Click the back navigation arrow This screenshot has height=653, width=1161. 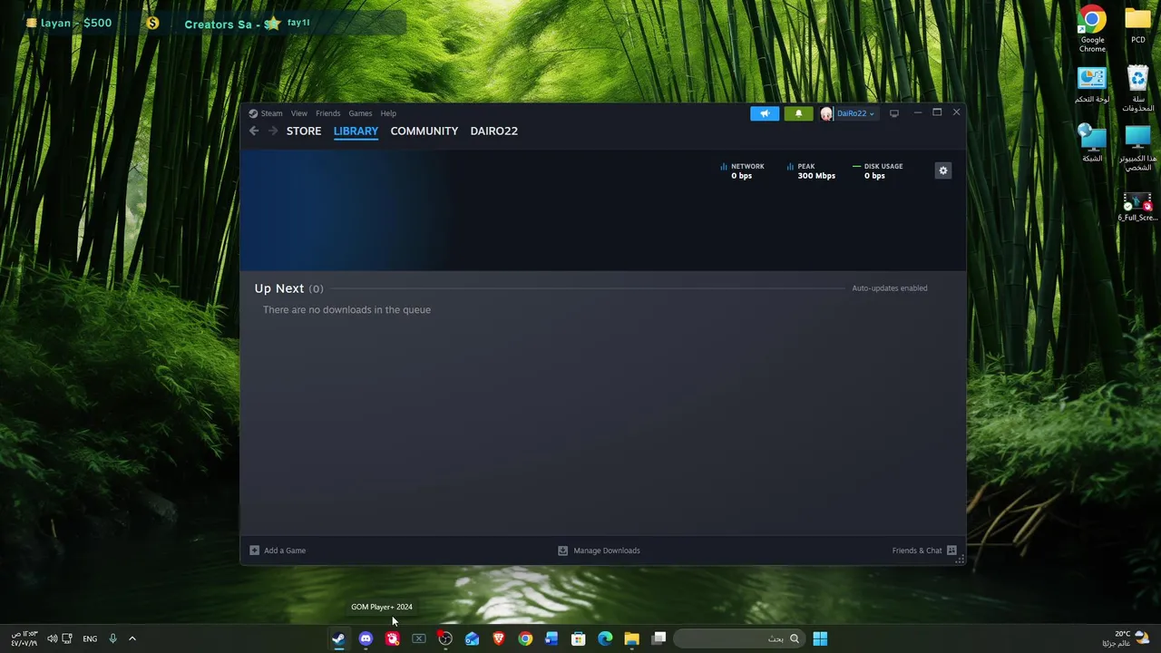pyautogui.click(x=254, y=131)
